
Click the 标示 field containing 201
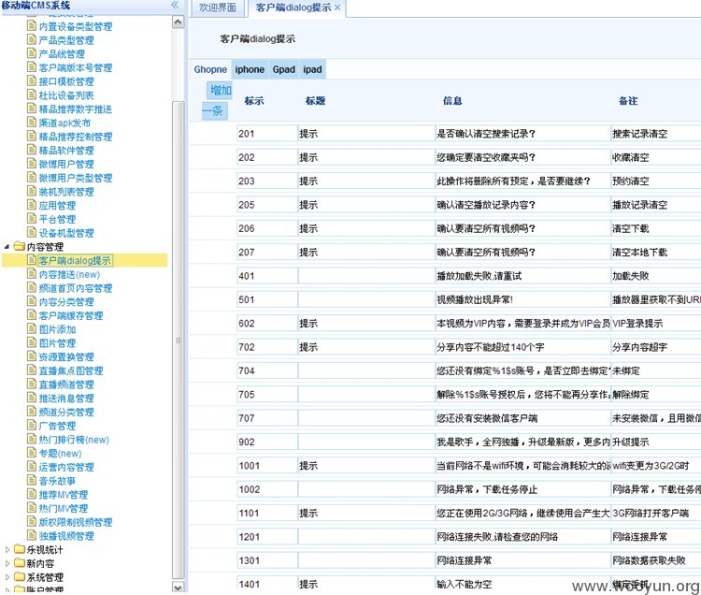coord(267,134)
